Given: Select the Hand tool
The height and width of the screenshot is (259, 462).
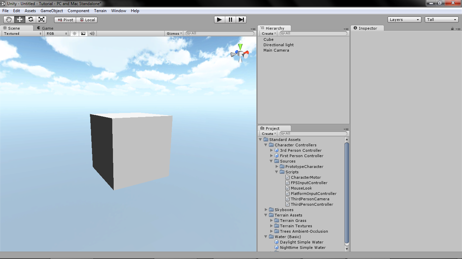Looking at the screenshot, I should (x=9, y=19).
